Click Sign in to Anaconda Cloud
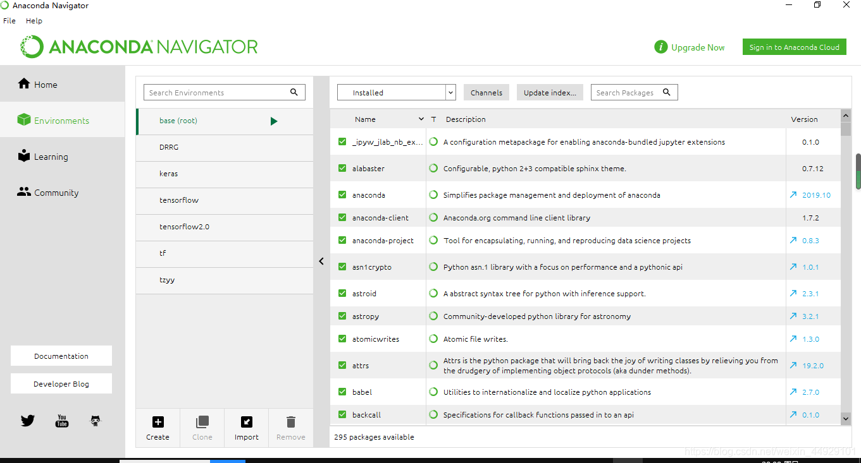This screenshot has height=463, width=861. (x=794, y=47)
